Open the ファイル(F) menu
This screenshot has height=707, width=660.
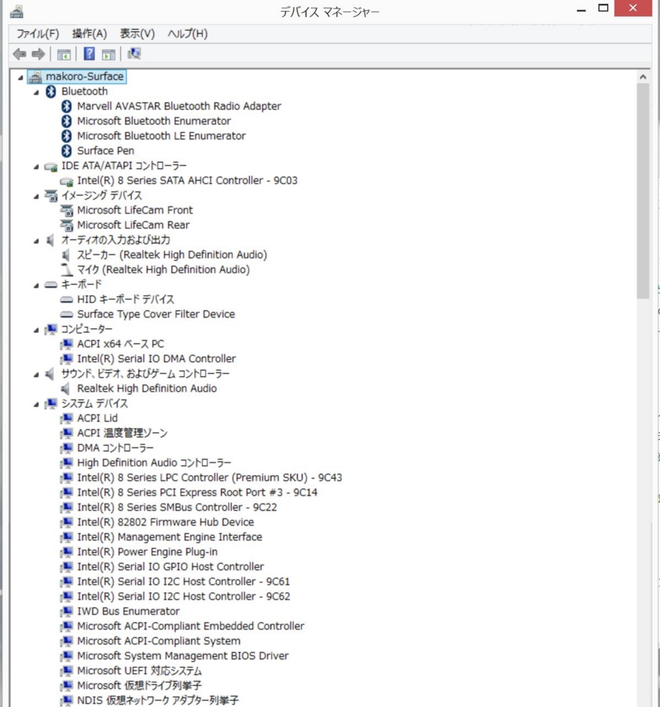click(x=38, y=34)
